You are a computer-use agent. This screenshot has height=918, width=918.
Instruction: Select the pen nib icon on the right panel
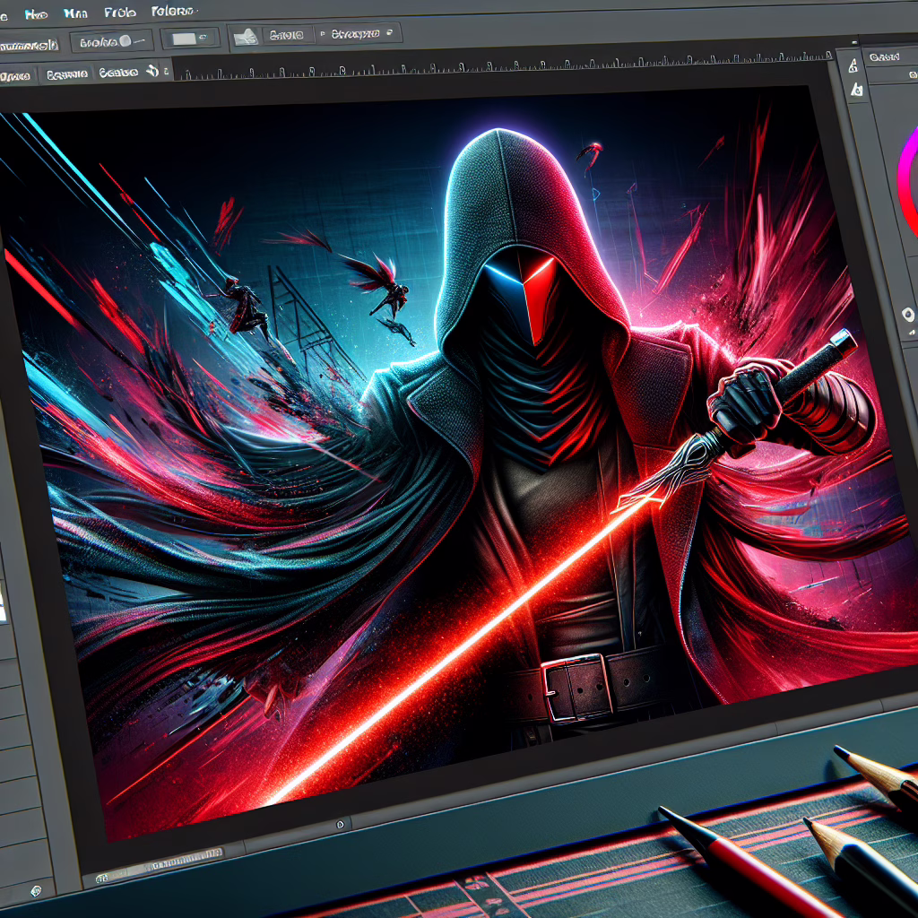point(854,90)
